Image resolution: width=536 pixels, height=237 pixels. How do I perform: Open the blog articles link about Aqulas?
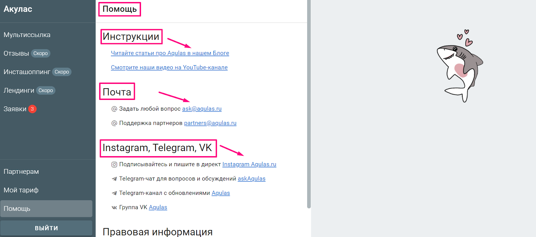tap(170, 53)
